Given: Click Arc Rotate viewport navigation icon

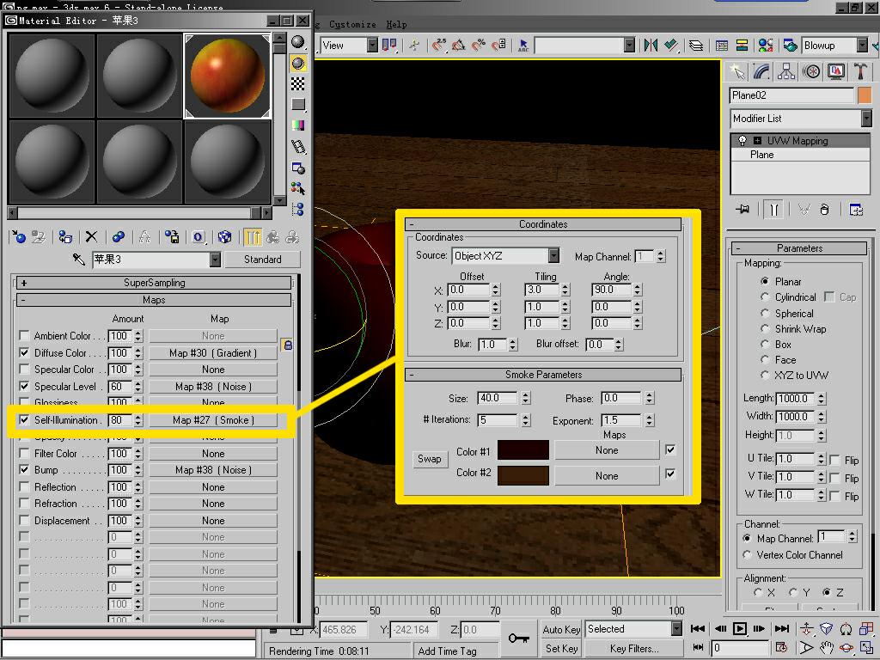Looking at the screenshot, I should tap(846, 647).
